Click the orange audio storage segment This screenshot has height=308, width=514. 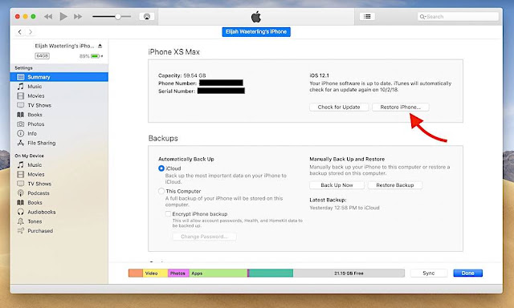click(x=136, y=273)
